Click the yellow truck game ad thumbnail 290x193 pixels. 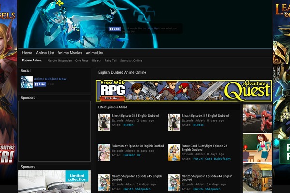click(x=257, y=177)
